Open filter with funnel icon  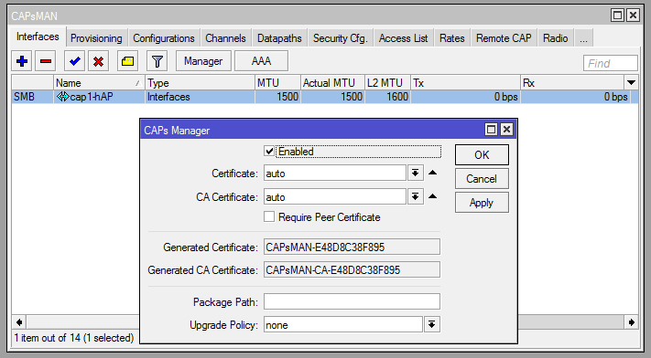coord(157,61)
